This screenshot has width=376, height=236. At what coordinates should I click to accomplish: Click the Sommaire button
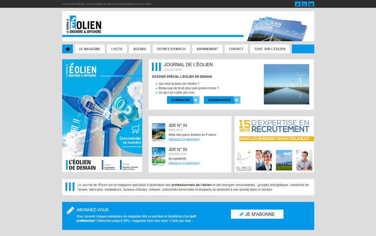(x=183, y=100)
